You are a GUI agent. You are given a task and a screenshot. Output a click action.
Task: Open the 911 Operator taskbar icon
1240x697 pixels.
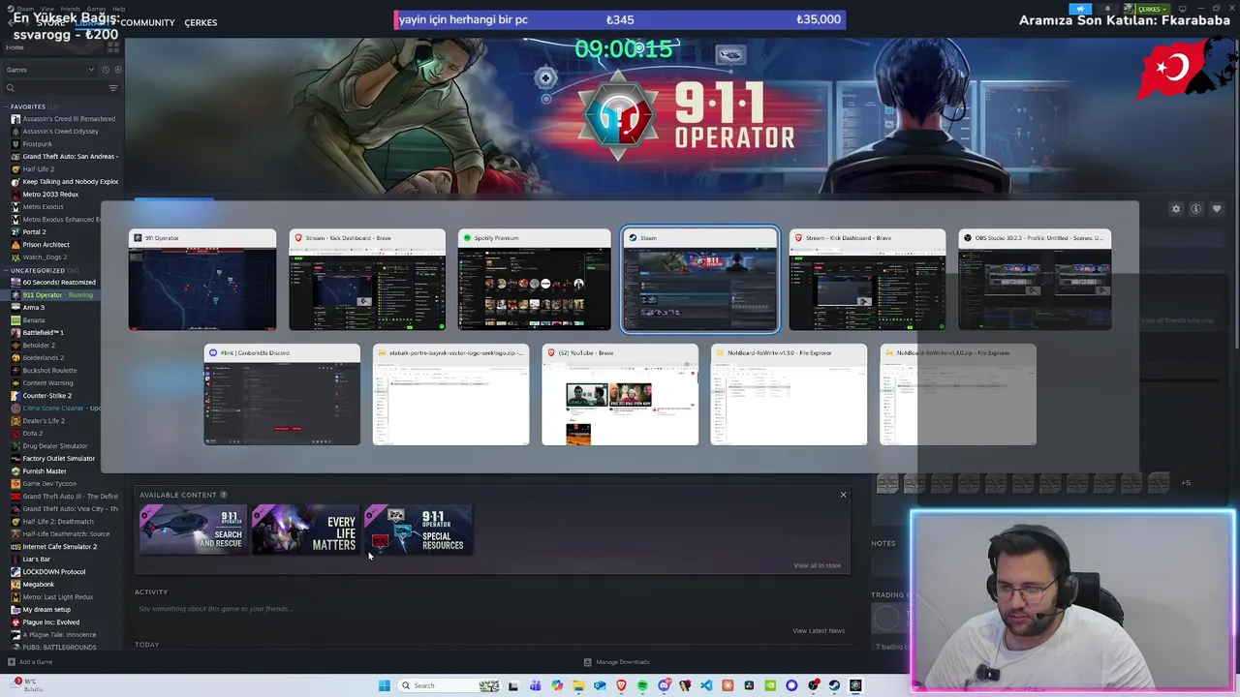[855, 685]
